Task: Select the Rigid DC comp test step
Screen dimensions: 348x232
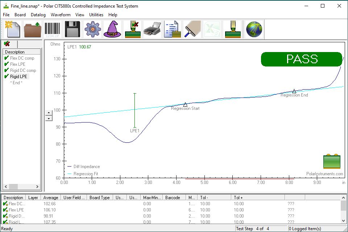Action: [x=23, y=70]
